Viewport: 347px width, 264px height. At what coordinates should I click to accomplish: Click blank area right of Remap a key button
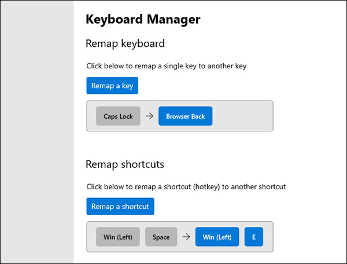(231, 86)
